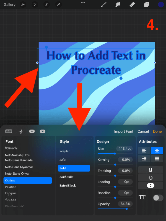Choose the Noteworthy font
The width and height of the screenshot is (166, 221).
12,148
